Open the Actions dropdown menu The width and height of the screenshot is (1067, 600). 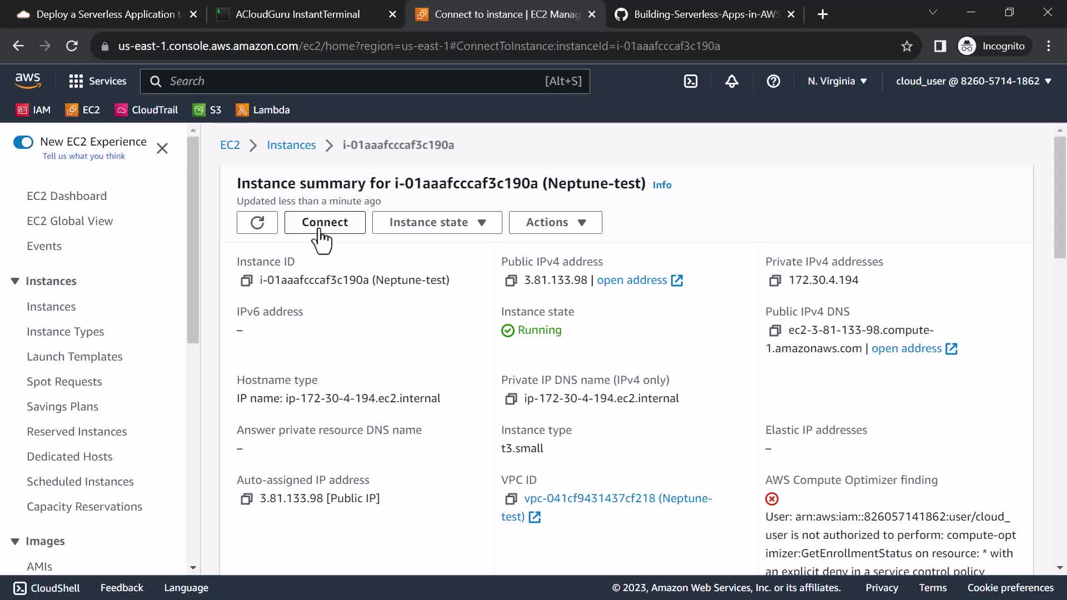[x=555, y=222]
